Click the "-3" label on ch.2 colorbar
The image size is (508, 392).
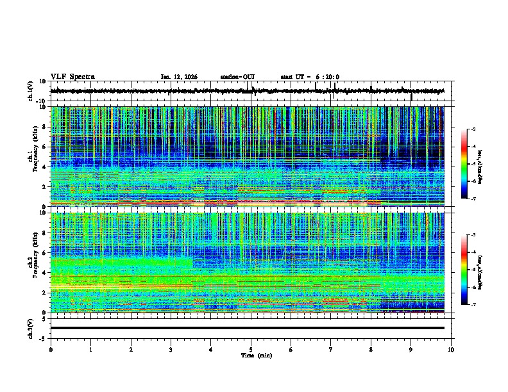[473, 235]
